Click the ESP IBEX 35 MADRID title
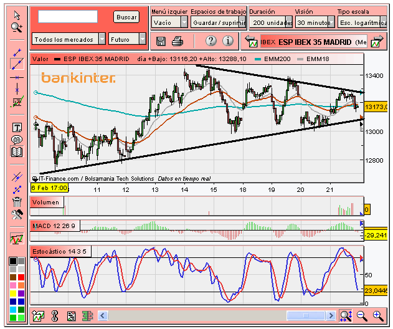The width and height of the screenshot is (393, 329). (315, 42)
